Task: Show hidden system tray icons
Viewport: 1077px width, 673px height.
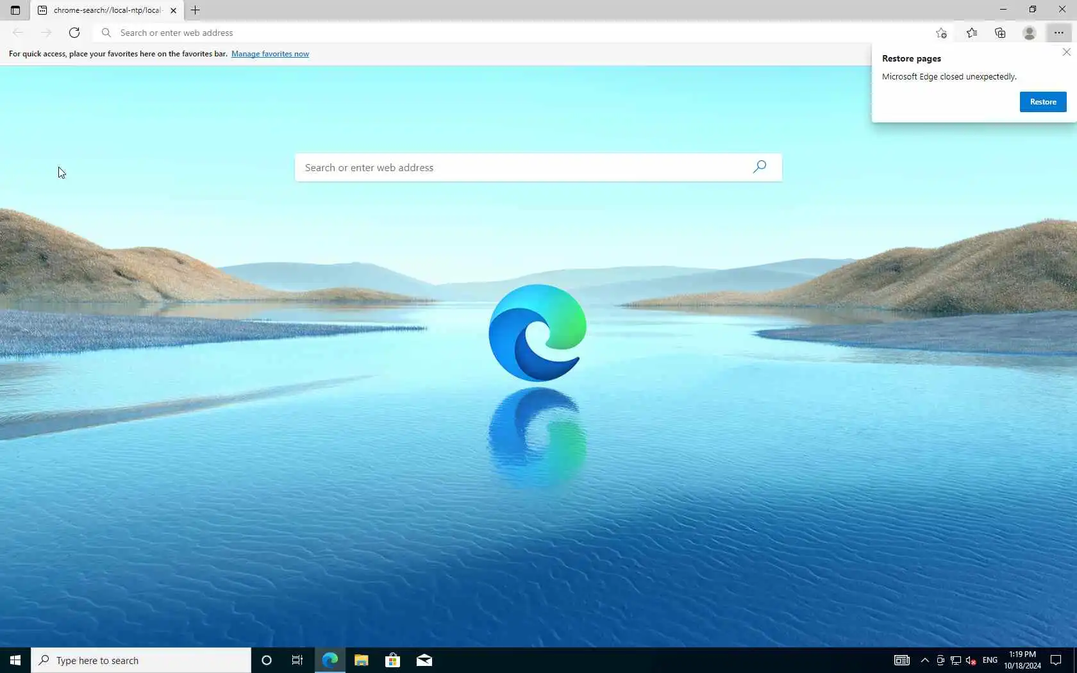Action: pos(924,660)
